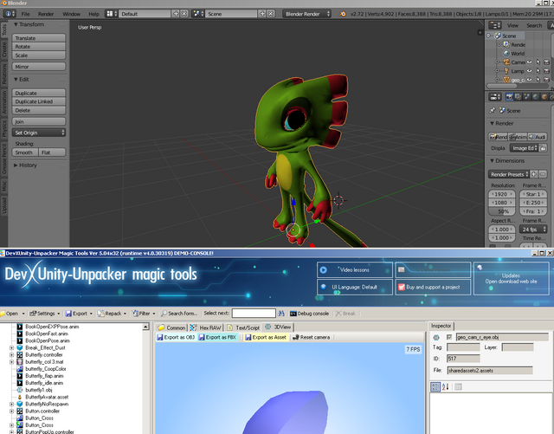The height and width of the screenshot is (434, 554).
Task: Select the Scene properties tab icon
Action: (x=526, y=96)
